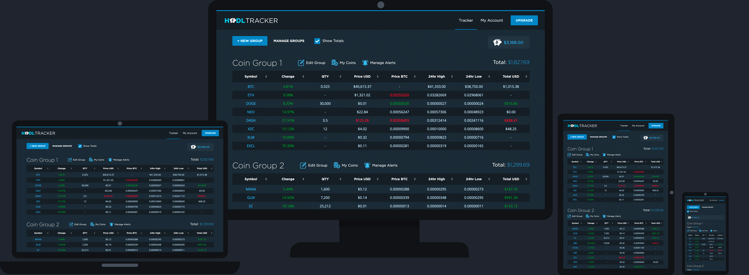Screen dimensions: 749x275
Task: Click GLM total $991.34 on desktop monitor
Action: [x=511, y=198]
